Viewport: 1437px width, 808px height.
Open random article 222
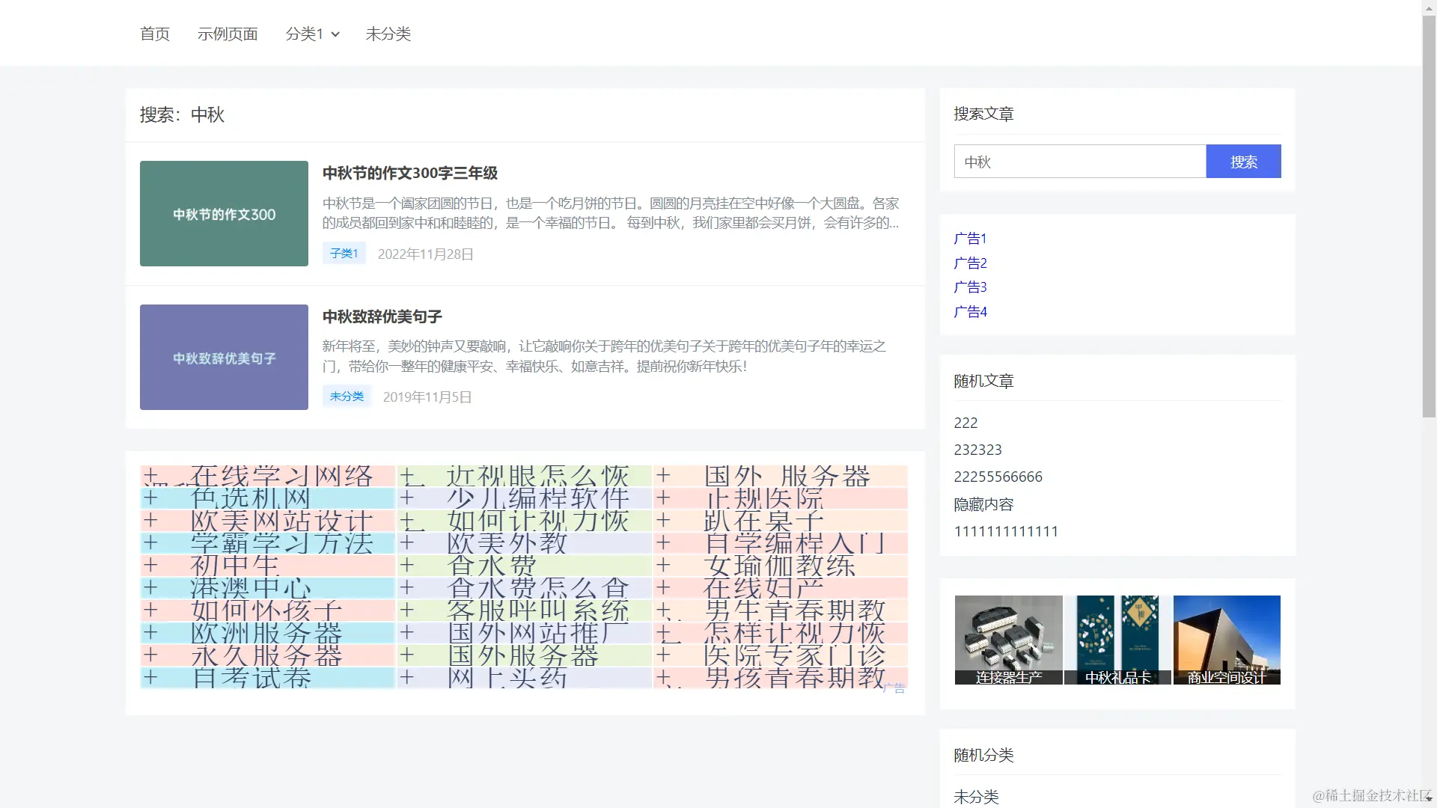(x=965, y=423)
